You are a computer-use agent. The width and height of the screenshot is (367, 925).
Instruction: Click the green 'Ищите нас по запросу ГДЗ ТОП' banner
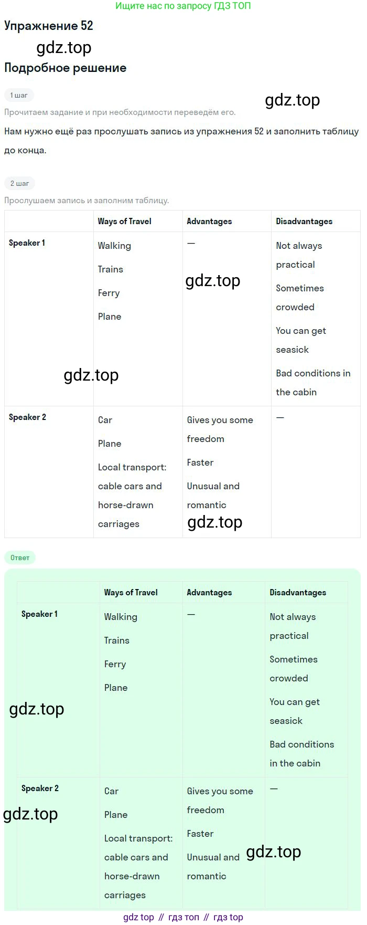(x=183, y=6)
